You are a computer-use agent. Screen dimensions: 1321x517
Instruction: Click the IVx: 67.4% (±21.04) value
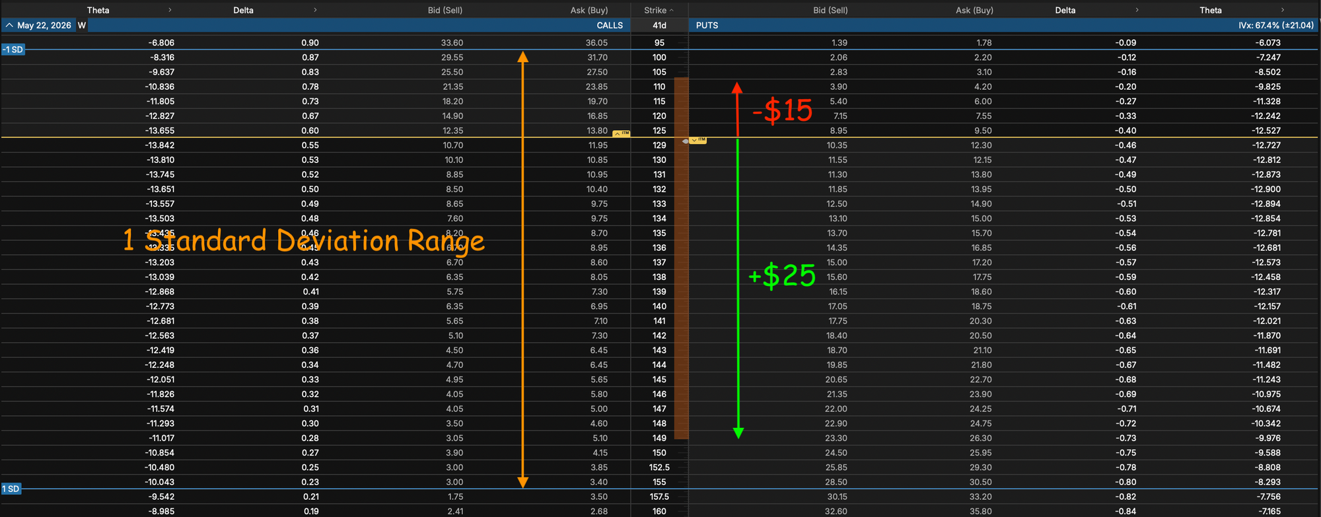coord(1276,25)
